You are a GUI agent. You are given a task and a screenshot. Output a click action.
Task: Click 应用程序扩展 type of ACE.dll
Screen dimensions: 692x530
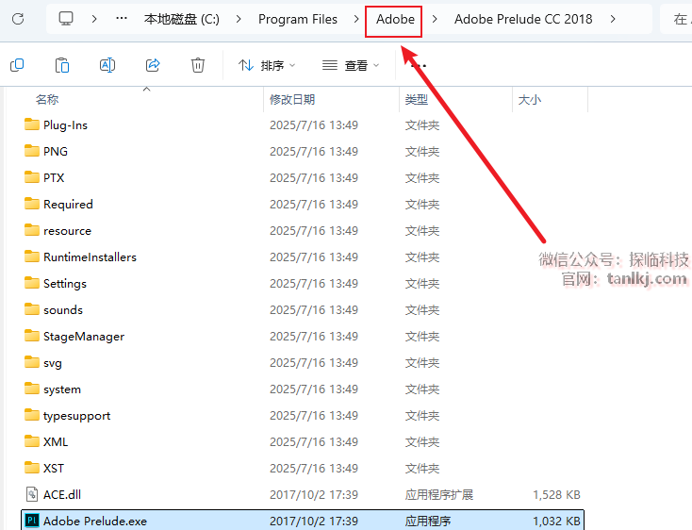point(439,494)
